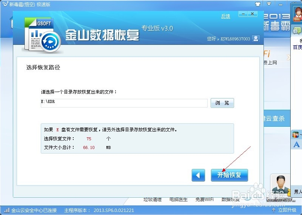Click the 浏览 browse button
The width and height of the screenshot is (302, 215).
point(222,103)
